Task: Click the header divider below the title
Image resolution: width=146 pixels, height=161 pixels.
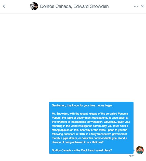Action: [73, 14]
